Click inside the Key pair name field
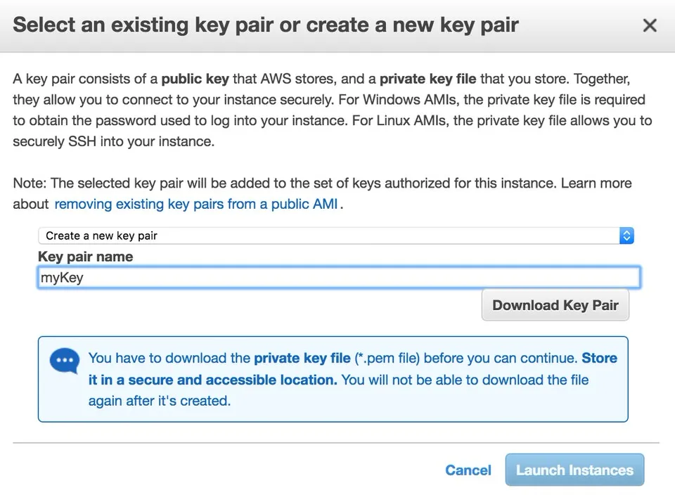Viewport: 675px width, 495px height. pyautogui.click(x=337, y=277)
